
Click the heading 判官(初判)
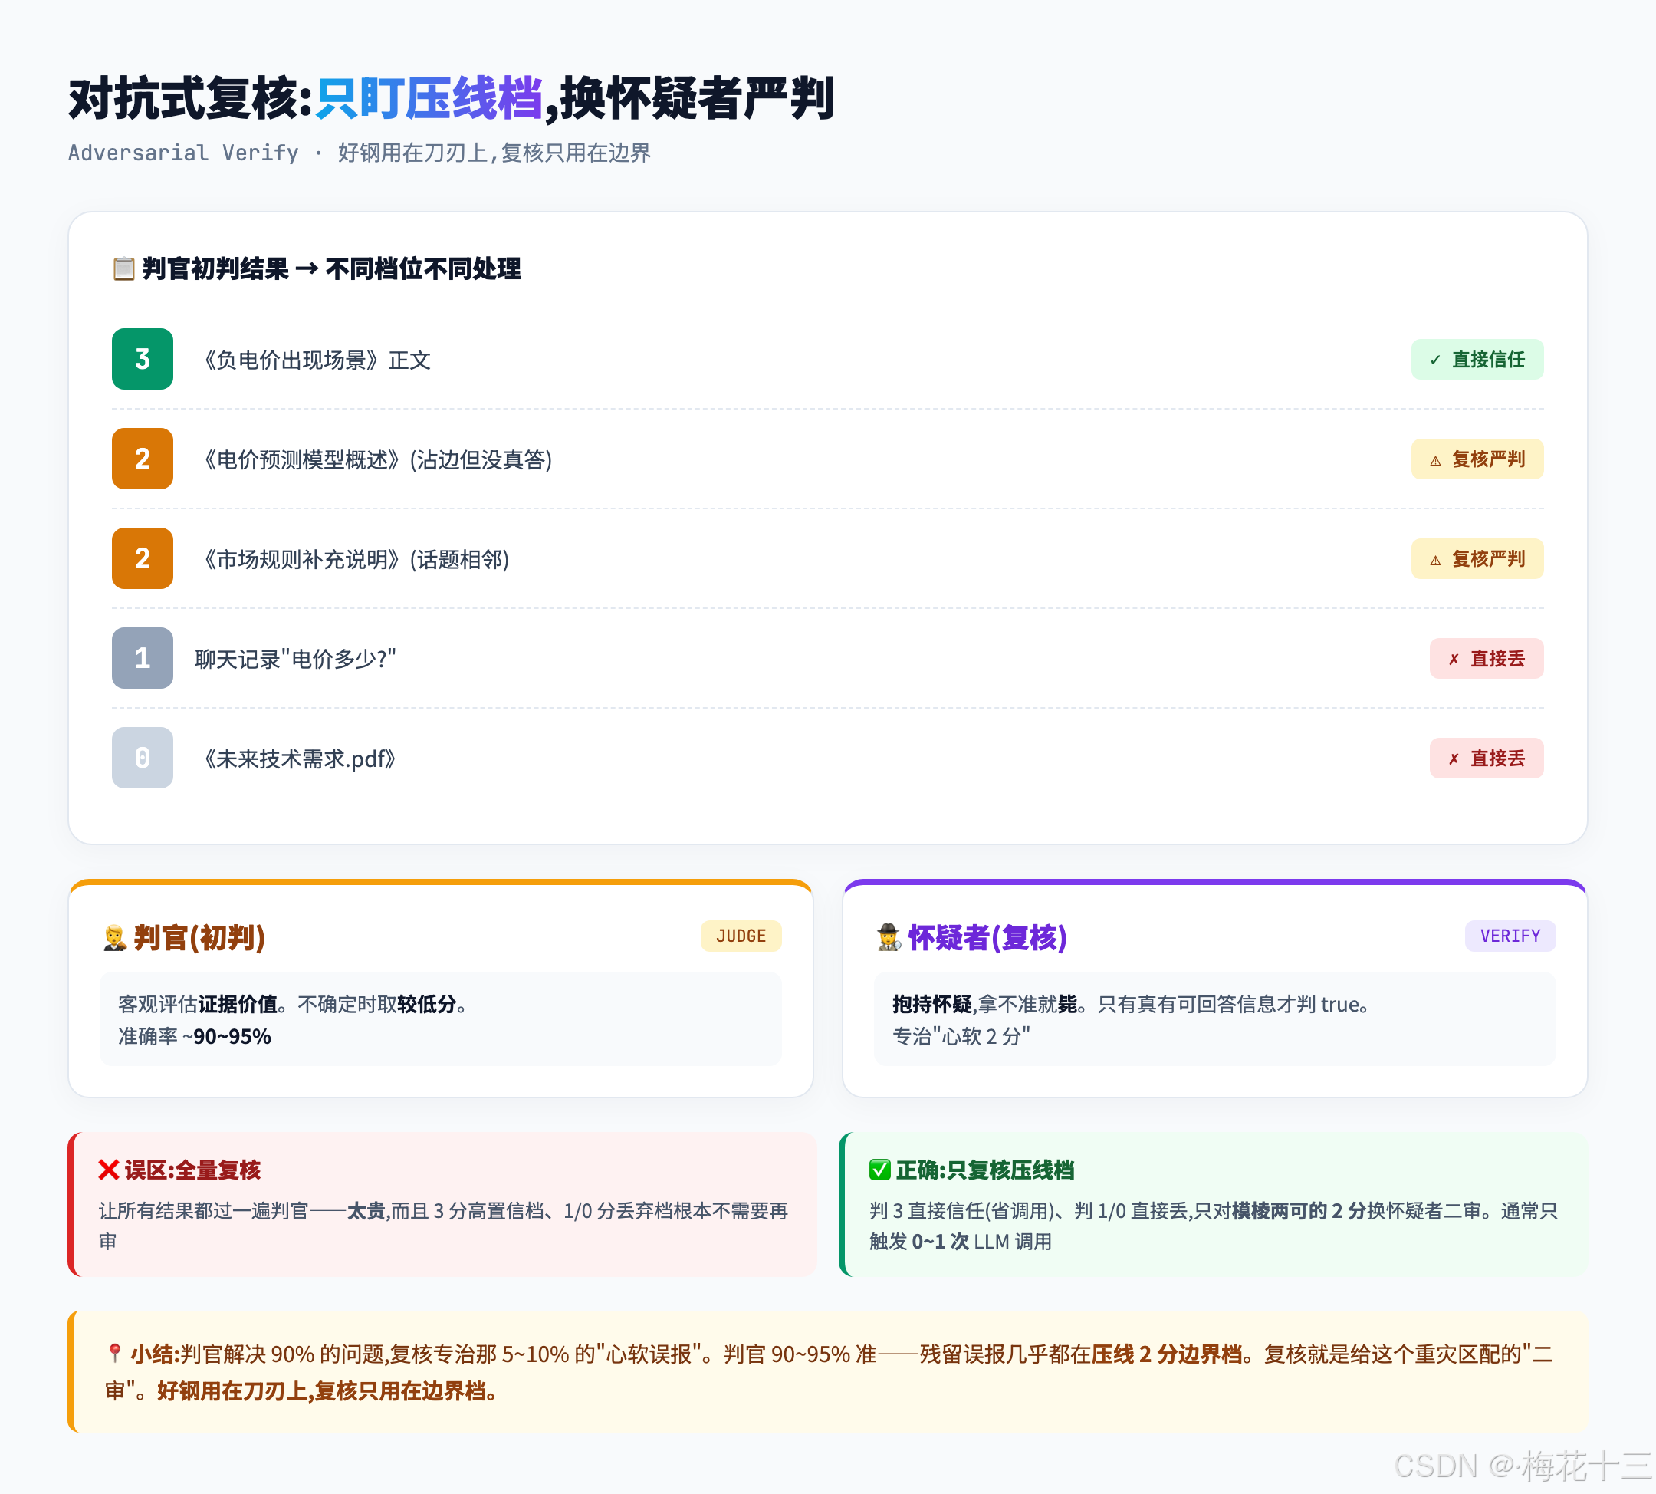tap(199, 937)
